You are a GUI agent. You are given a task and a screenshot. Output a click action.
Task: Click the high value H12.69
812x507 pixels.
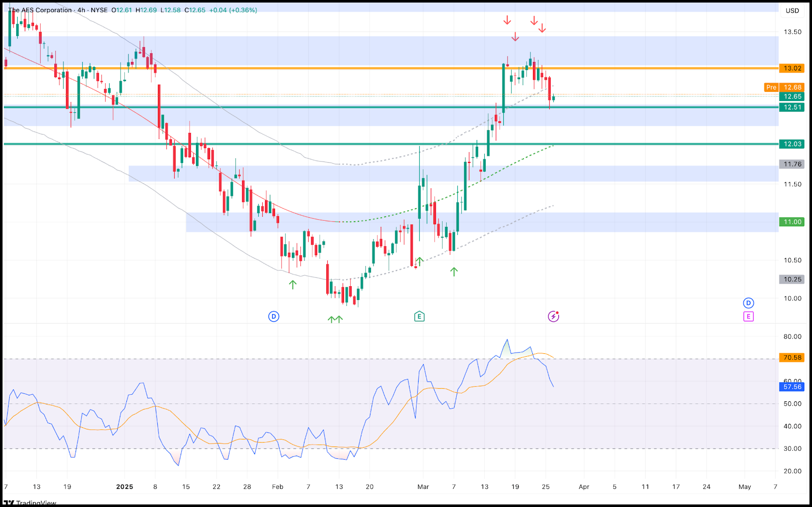point(146,10)
